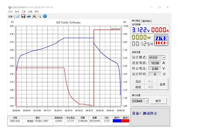Click the 均压 column header

(x=107, y=118)
